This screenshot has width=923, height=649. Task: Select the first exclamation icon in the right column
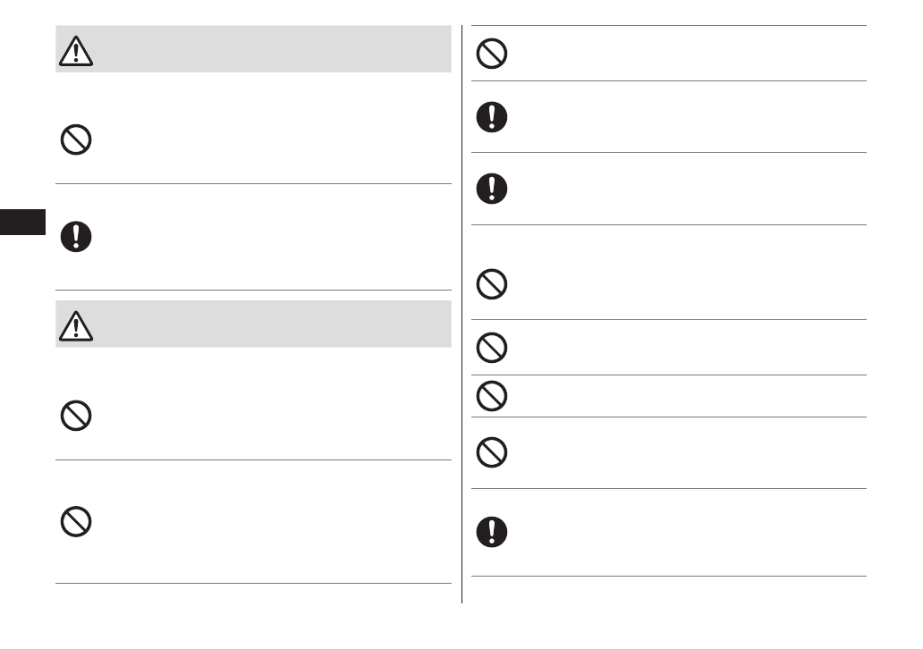tap(492, 117)
